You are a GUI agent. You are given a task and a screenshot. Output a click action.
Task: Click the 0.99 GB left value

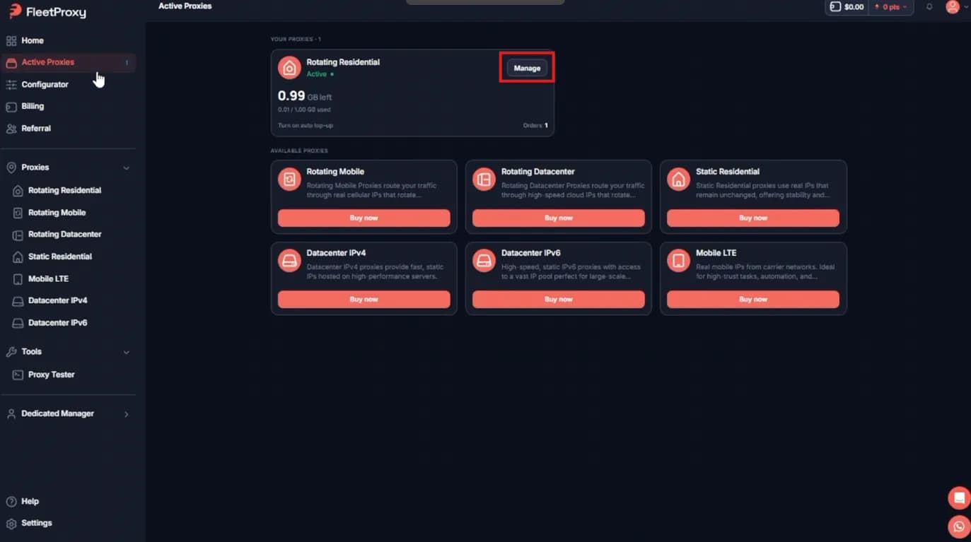305,96
